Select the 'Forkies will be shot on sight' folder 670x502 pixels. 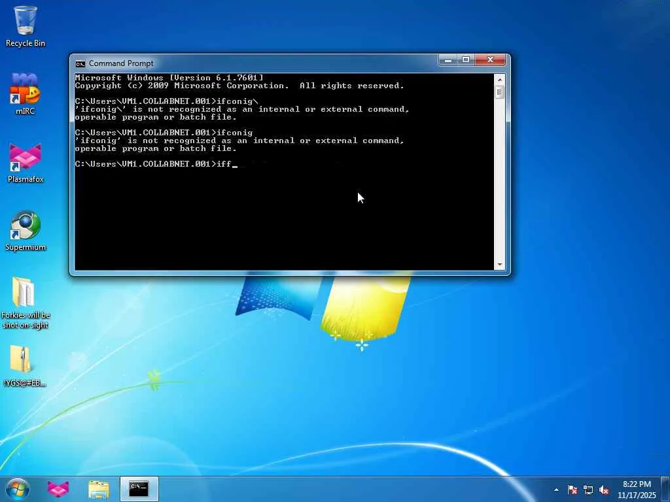click(x=26, y=303)
